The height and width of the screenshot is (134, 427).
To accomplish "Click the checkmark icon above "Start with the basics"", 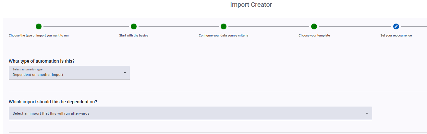I will (x=134, y=26).
